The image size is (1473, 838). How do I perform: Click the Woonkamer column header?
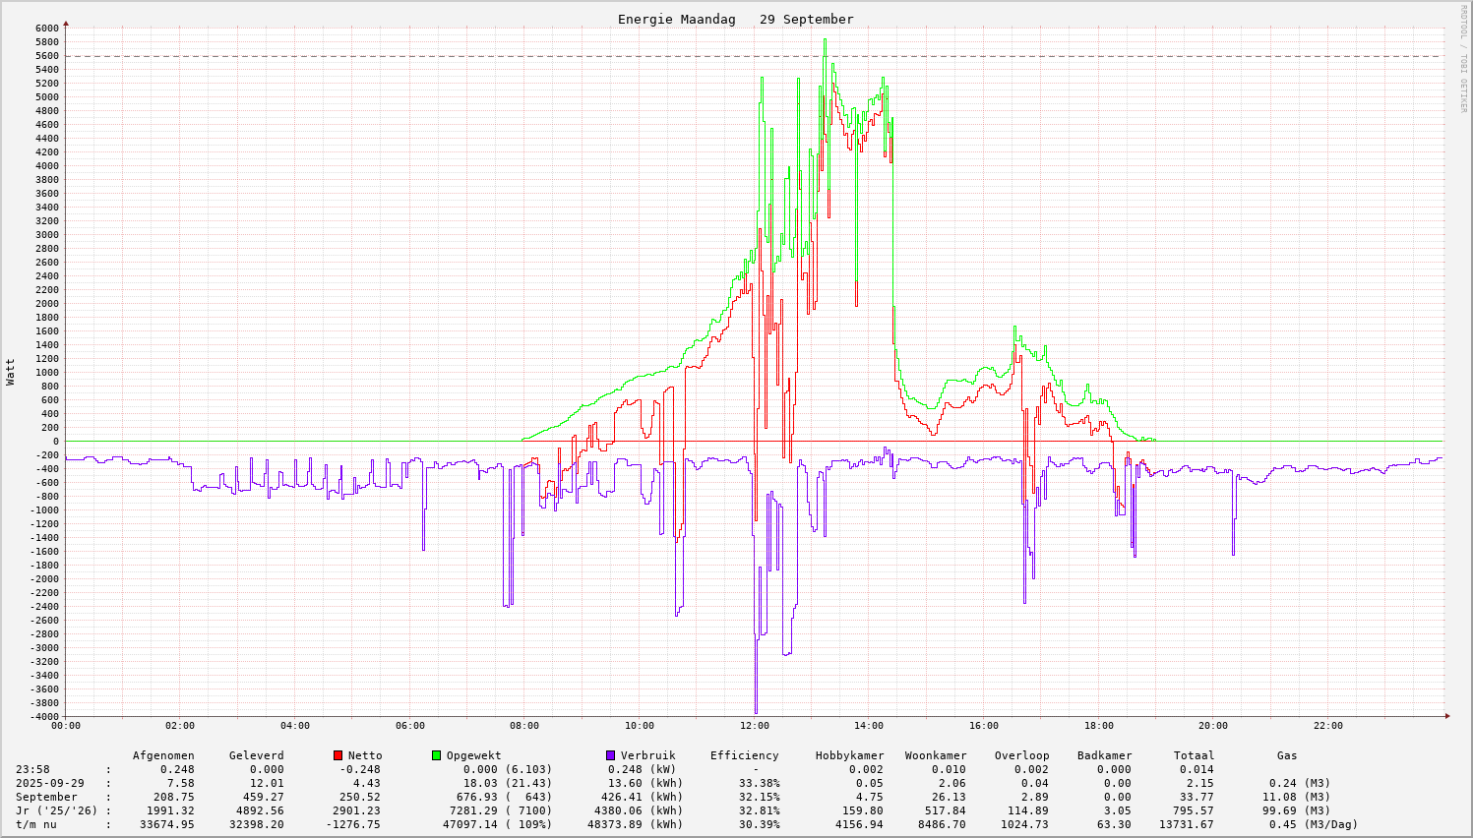(935, 755)
